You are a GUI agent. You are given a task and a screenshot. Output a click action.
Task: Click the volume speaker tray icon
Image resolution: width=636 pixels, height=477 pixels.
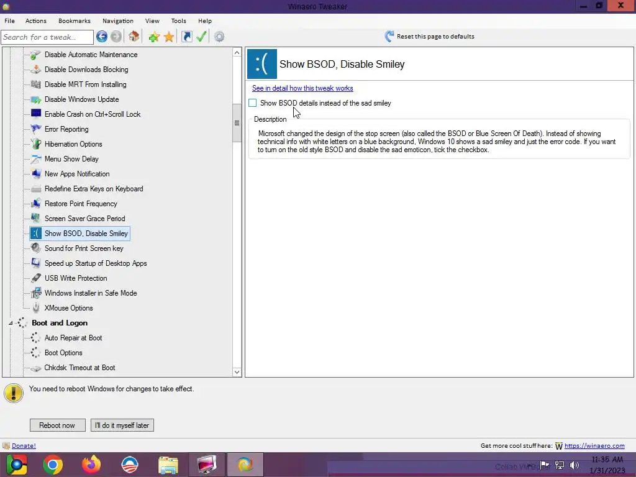575,465
